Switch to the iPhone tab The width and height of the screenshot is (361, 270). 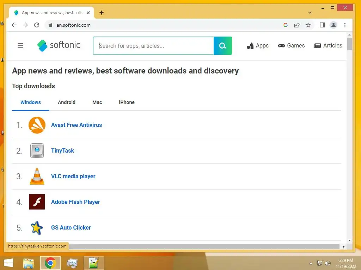point(127,102)
